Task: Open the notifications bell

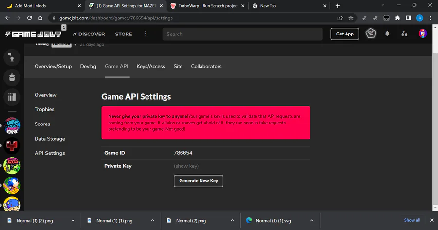Action: click(x=387, y=34)
